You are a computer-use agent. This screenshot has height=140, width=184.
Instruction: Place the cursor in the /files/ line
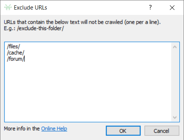click(x=13, y=47)
